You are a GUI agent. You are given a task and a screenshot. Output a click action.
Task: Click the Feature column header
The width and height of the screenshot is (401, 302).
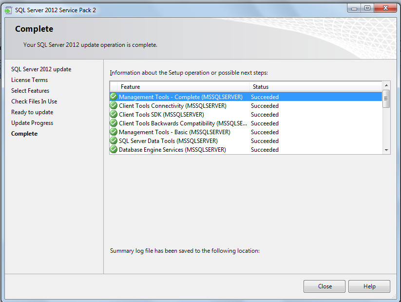point(183,86)
